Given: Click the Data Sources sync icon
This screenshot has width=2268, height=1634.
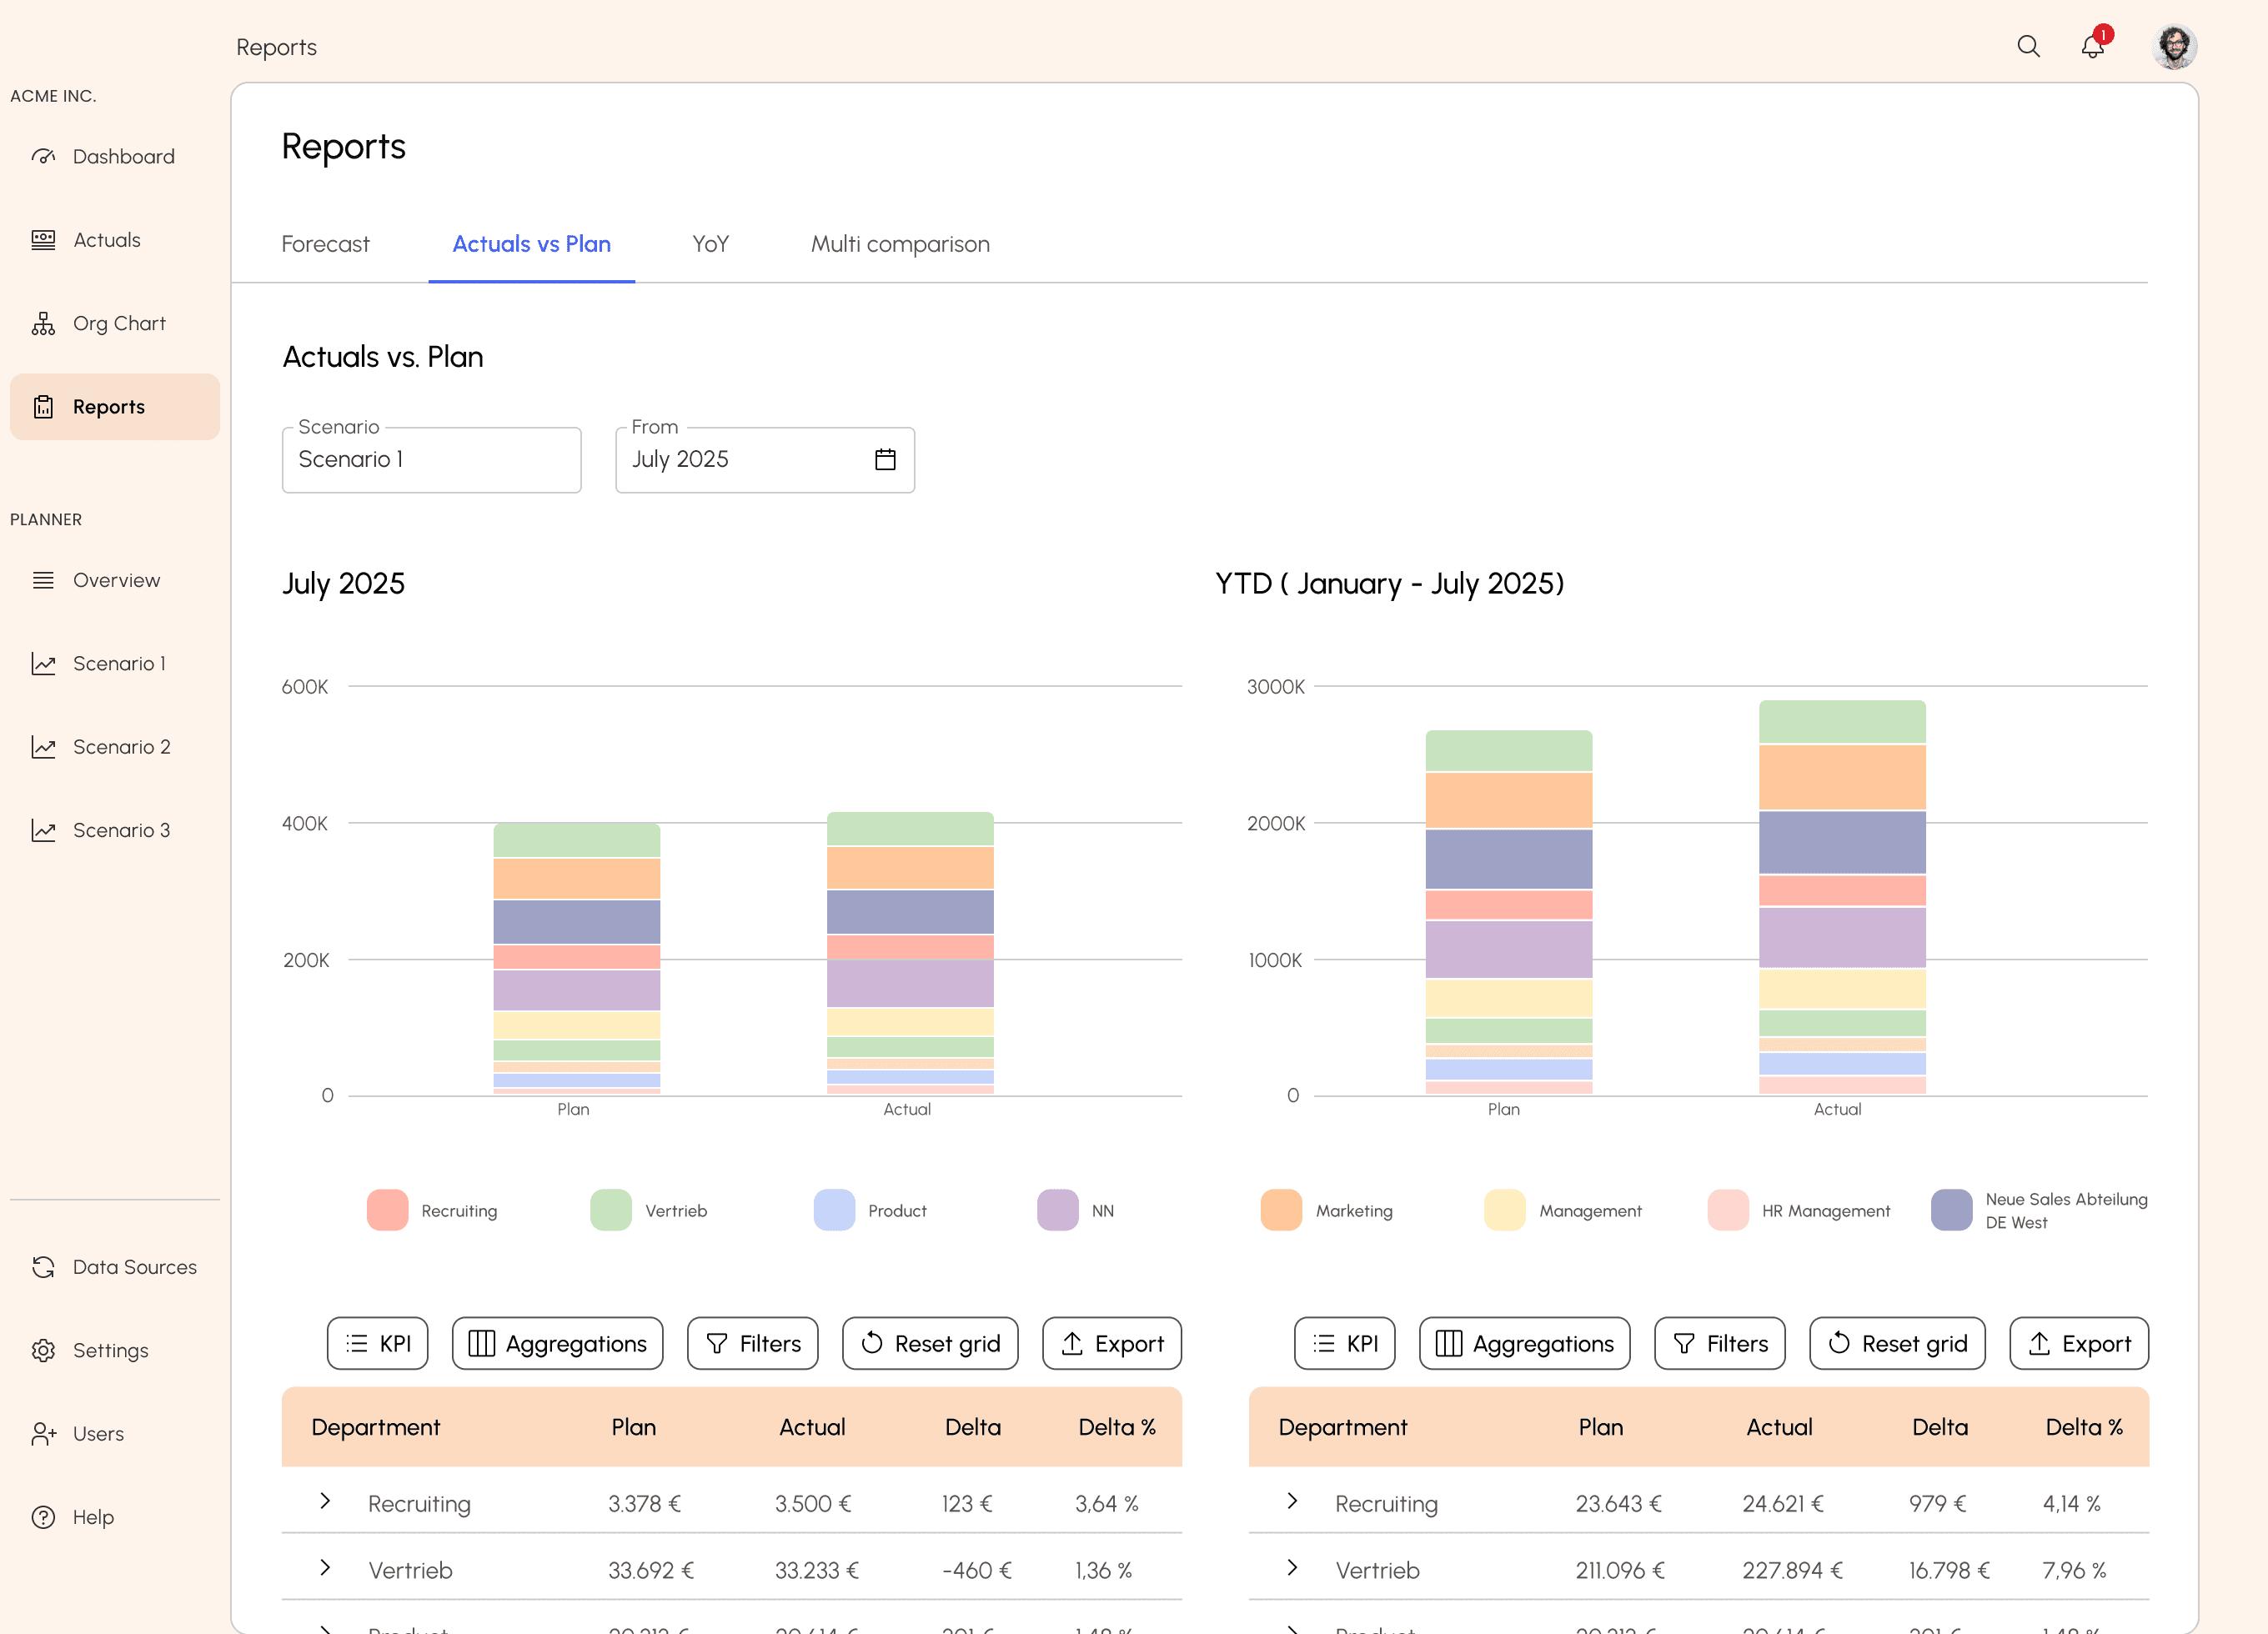Looking at the screenshot, I should [43, 1267].
